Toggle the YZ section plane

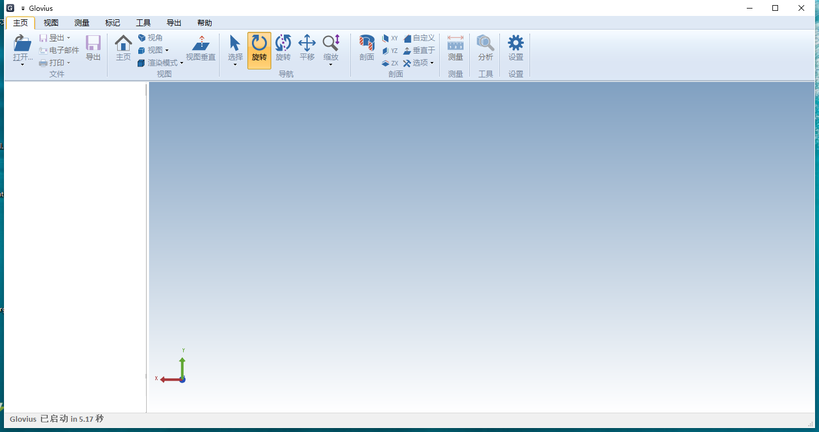click(390, 51)
